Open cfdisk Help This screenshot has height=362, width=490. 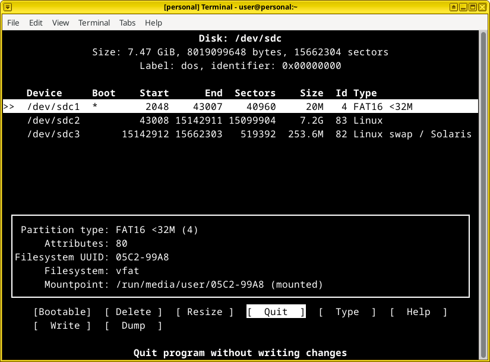click(418, 311)
